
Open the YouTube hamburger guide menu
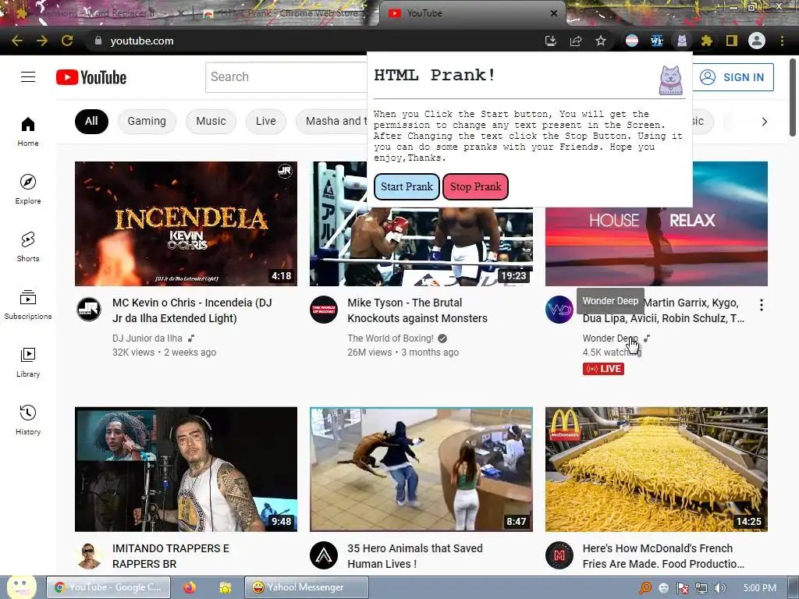coord(28,77)
